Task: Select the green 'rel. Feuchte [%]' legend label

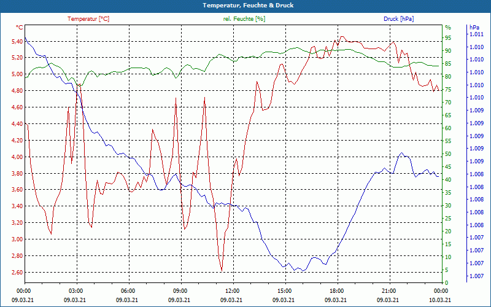Action: click(244, 19)
